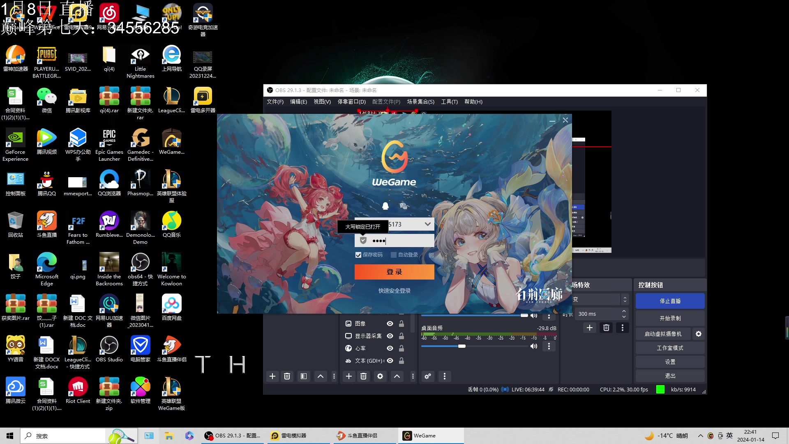This screenshot has width=789, height=444.
Task: Show hidden system tray icons chevron
Action: (700, 435)
